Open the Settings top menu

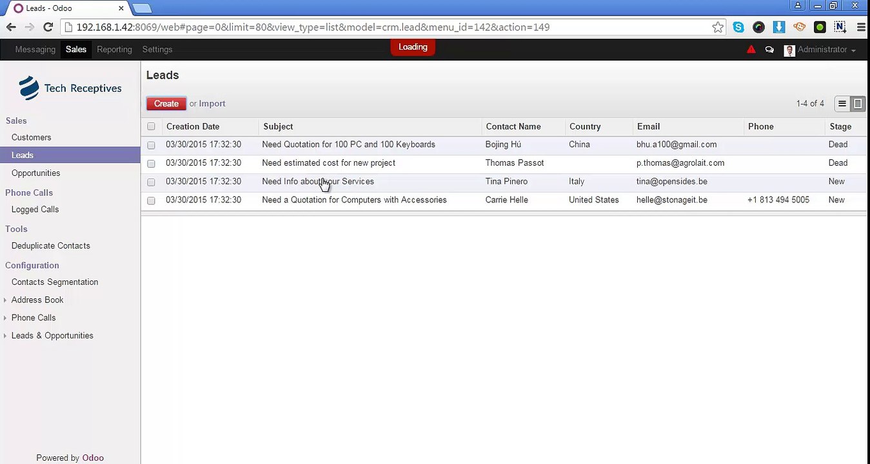click(x=157, y=50)
